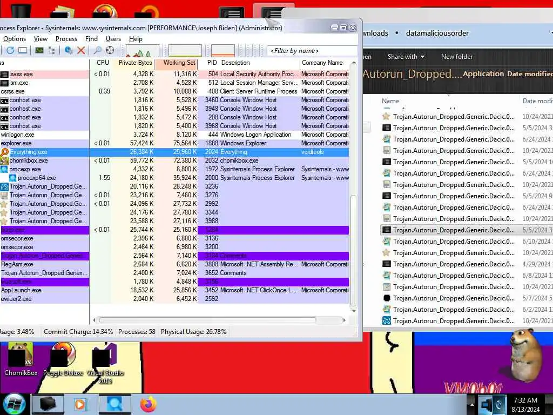Open the physical memory mini graph
553x415 pixels.
coord(223,50)
